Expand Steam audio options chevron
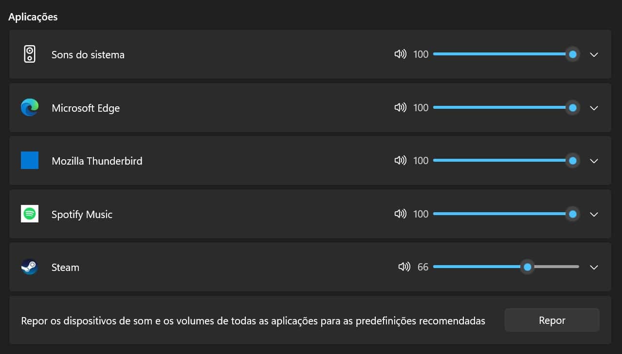Image resolution: width=622 pixels, height=354 pixels. point(594,267)
